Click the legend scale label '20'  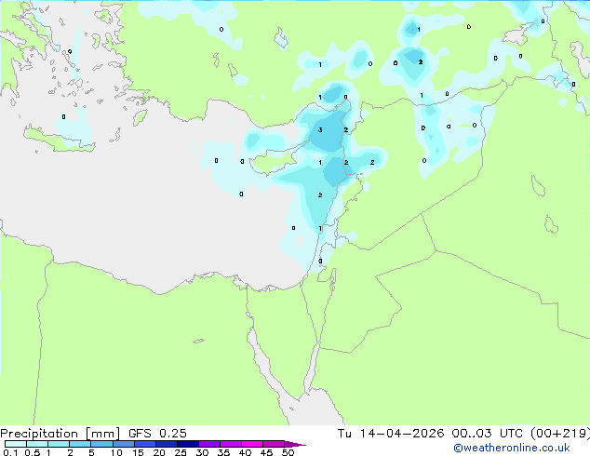pos(159,452)
